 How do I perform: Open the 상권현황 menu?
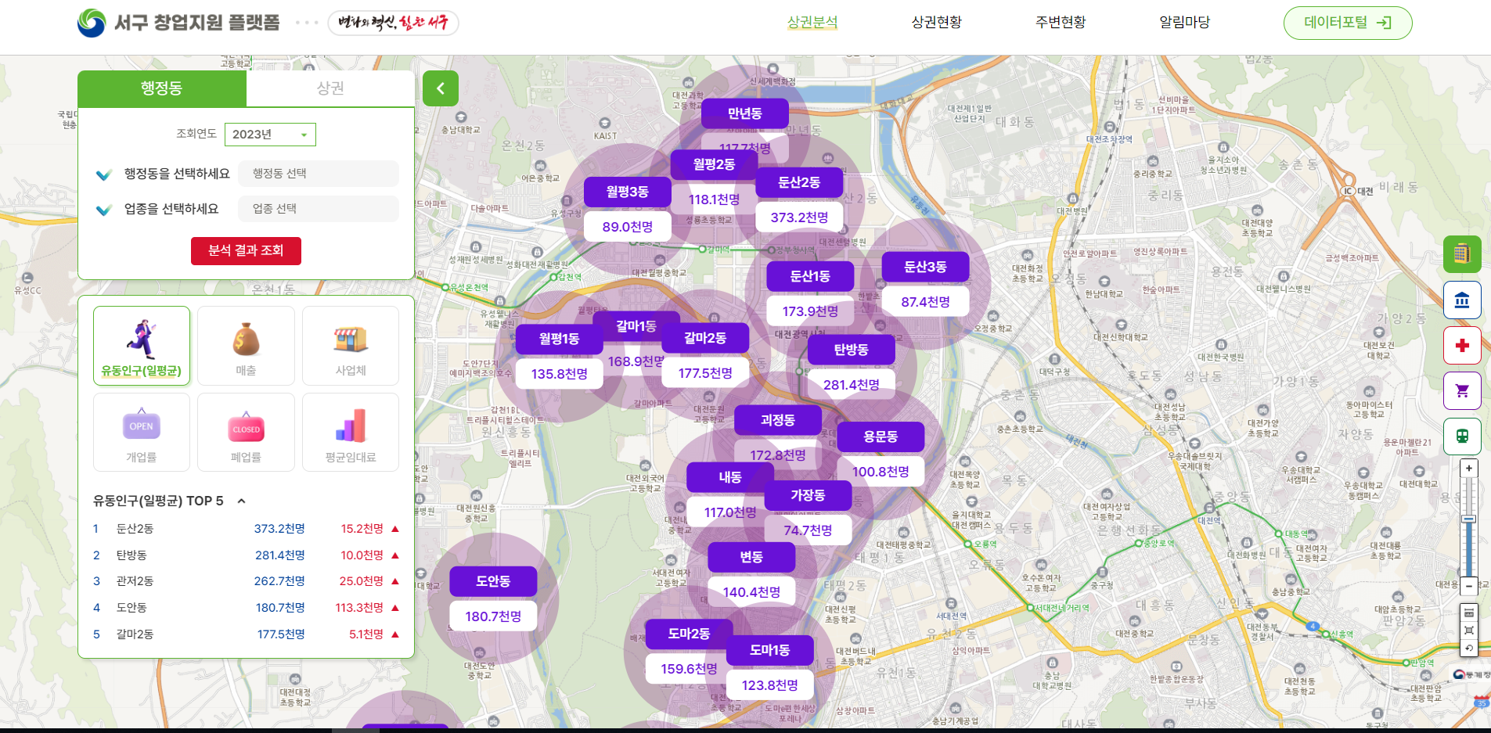click(x=937, y=22)
